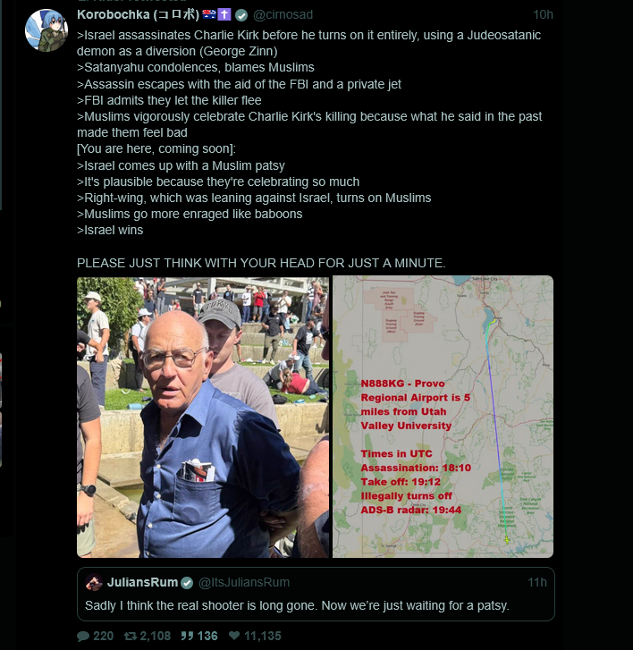Screen dimensions: 633x650
Task: Click the retweet arrows icon
Action: tap(131, 636)
